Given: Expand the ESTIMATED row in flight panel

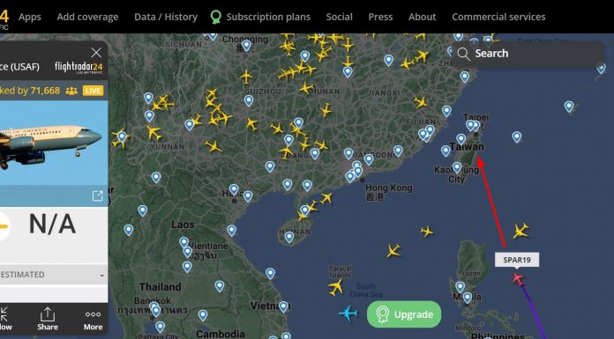Looking at the screenshot, I should [x=54, y=275].
